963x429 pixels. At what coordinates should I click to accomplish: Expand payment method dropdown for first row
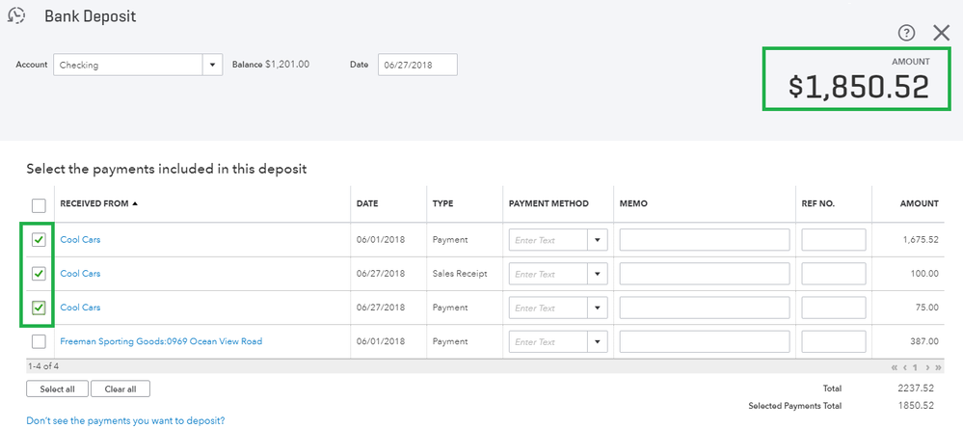[x=597, y=240]
